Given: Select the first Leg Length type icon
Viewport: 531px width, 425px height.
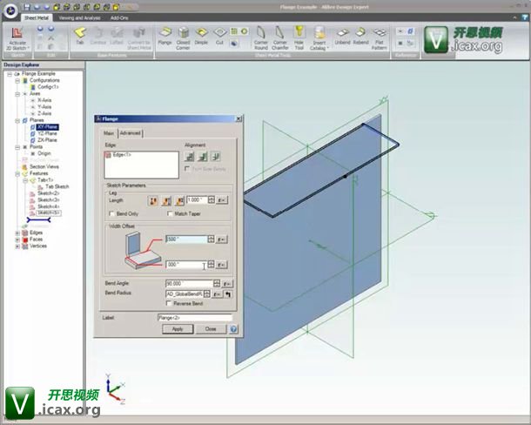Looking at the screenshot, I should pos(152,200).
